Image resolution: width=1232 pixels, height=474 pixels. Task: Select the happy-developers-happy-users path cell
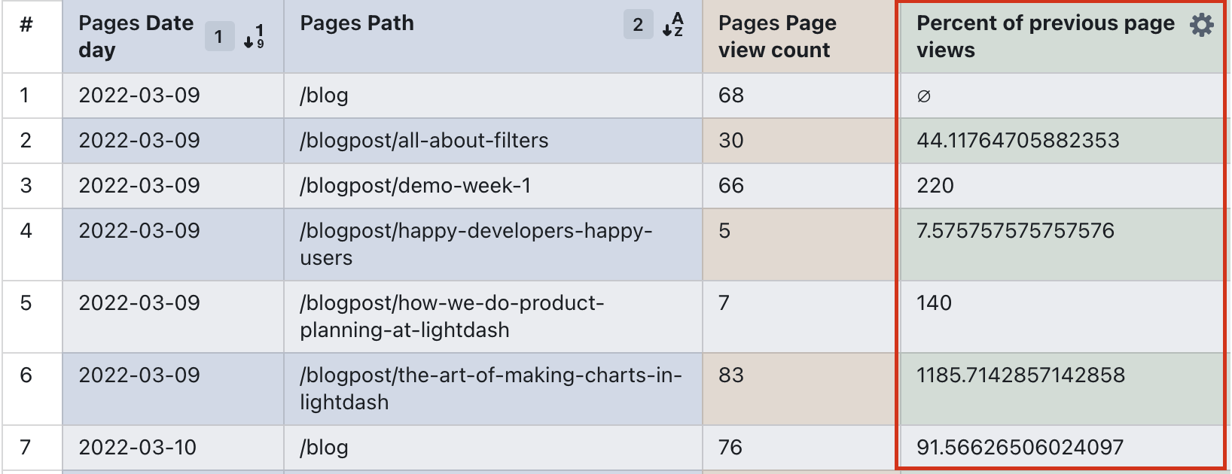pyautogui.click(x=476, y=244)
